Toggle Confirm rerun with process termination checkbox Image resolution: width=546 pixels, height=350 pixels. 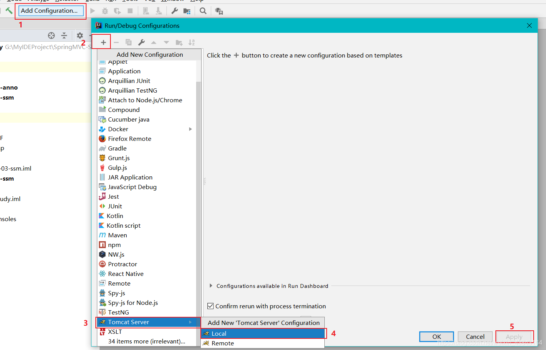(210, 306)
